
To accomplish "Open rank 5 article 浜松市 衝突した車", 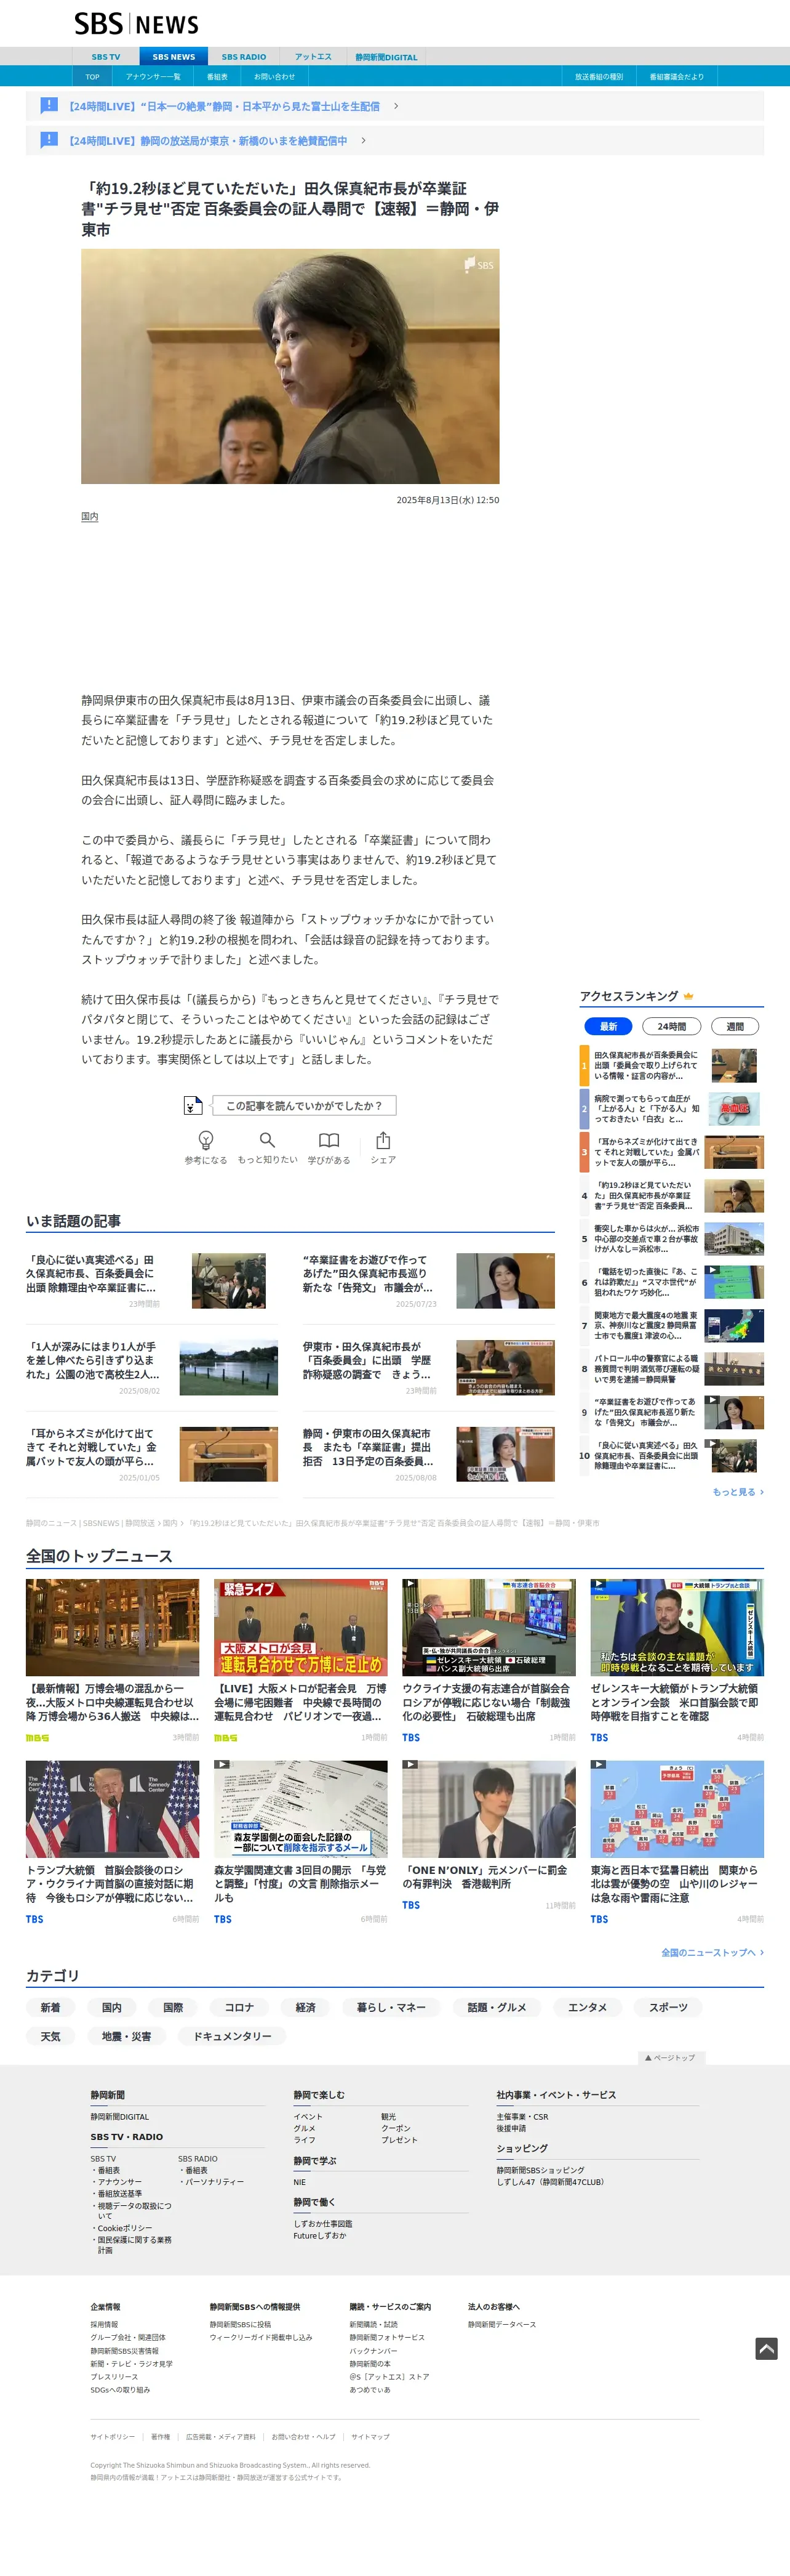I will click(x=645, y=1238).
